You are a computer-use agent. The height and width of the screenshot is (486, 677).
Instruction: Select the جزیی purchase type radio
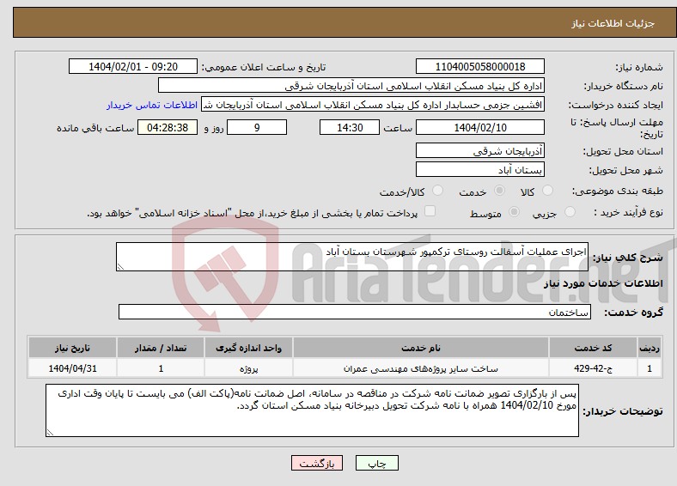tap(570, 211)
